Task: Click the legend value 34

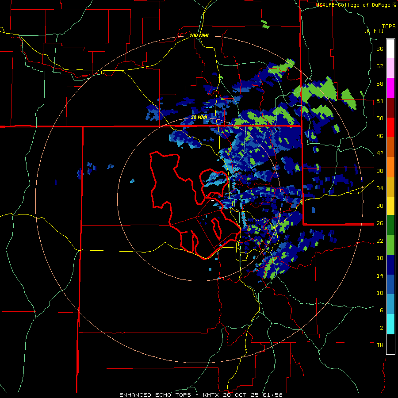Action: point(380,188)
